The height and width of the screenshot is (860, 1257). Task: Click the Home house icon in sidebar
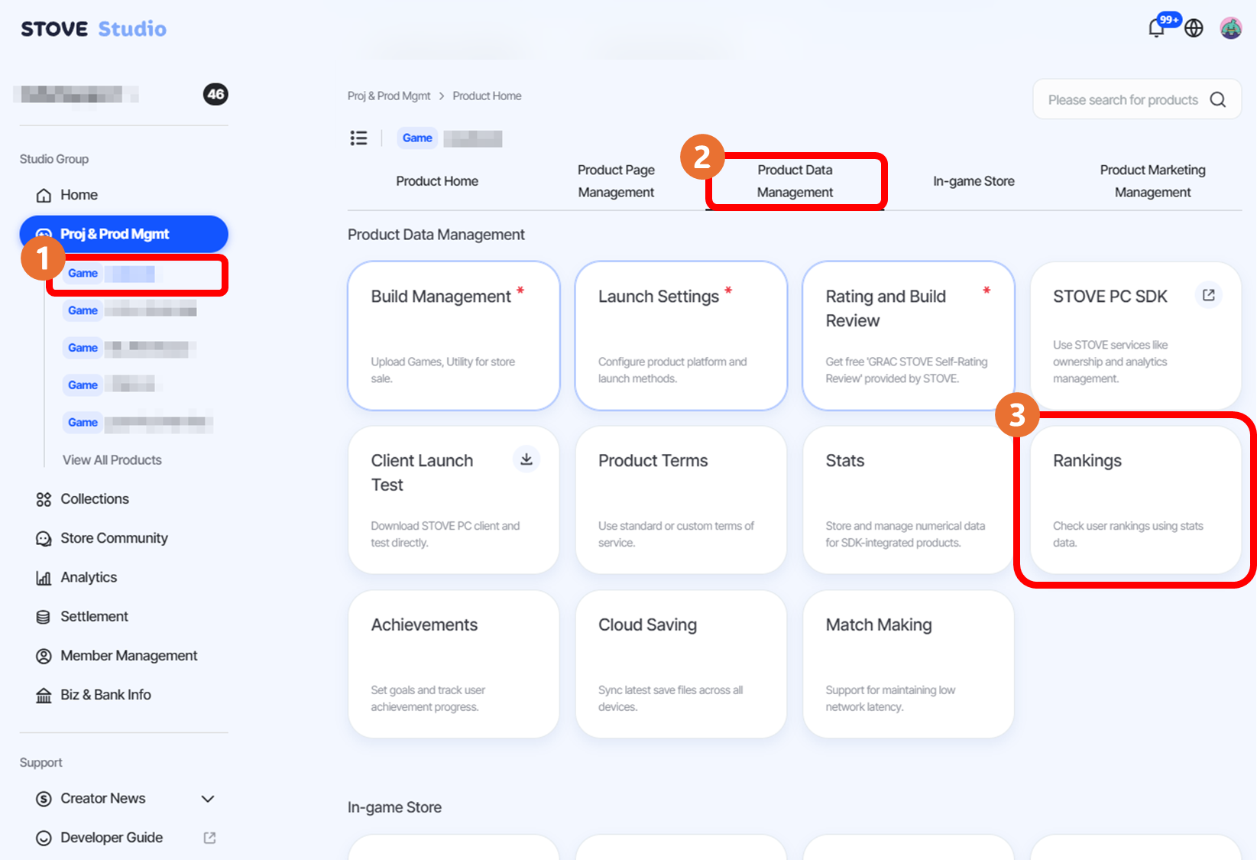click(x=44, y=195)
